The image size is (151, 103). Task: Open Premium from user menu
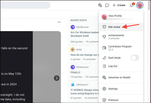[x=113, y=100]
